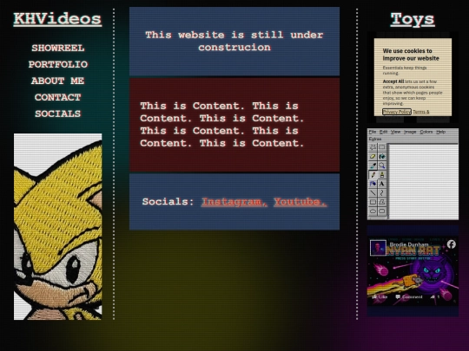Select the pencil tool in Paint
The height and width of the screenshot is (351, 469).
pos(373,174)
